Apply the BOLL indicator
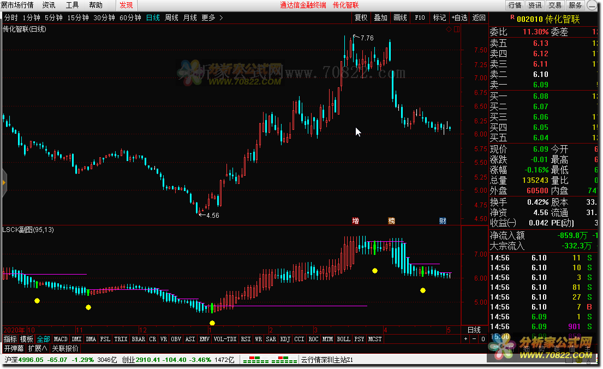 (x=344, y=339)
